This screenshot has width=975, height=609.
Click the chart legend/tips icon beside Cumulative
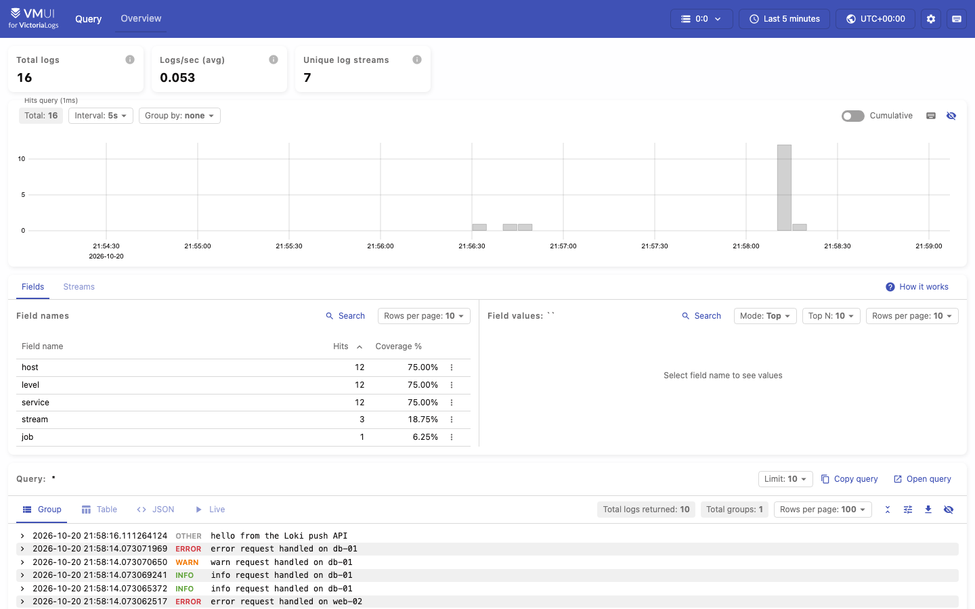[x=931, y=116]
